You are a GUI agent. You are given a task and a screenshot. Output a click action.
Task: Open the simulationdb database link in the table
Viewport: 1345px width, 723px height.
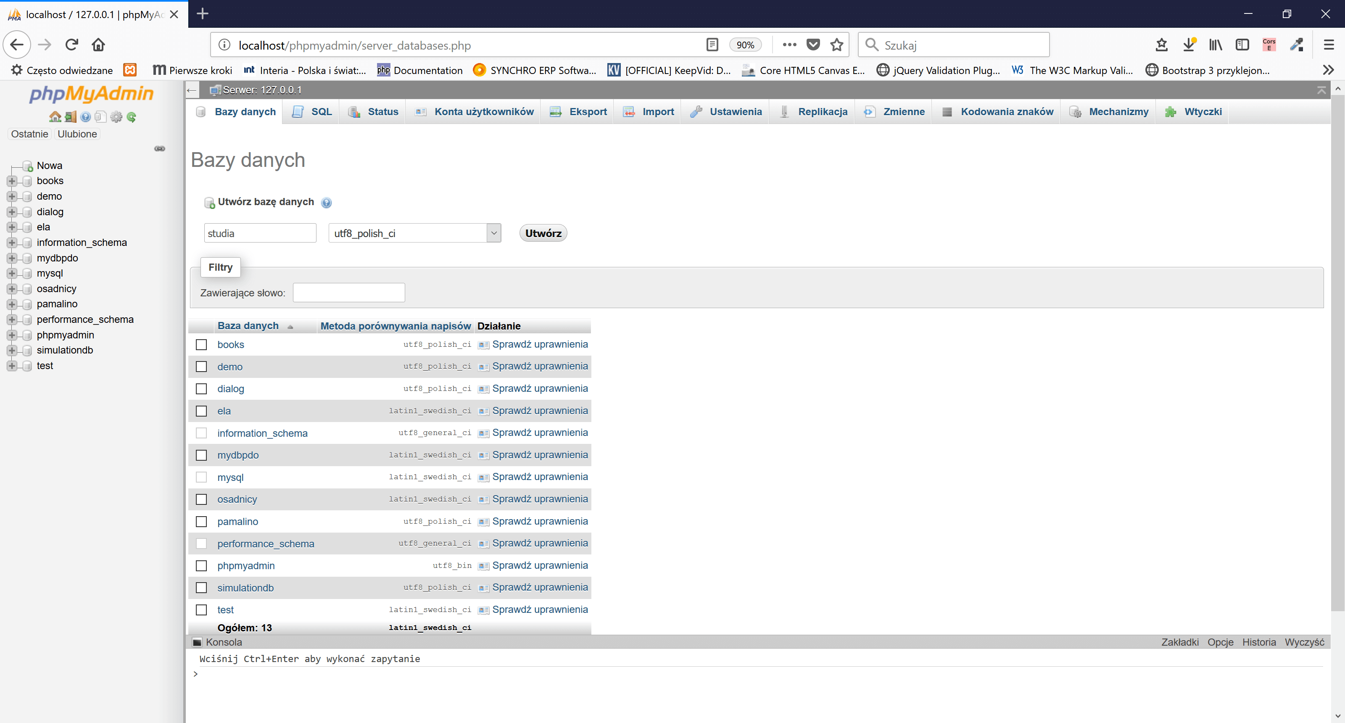point(245,588)
